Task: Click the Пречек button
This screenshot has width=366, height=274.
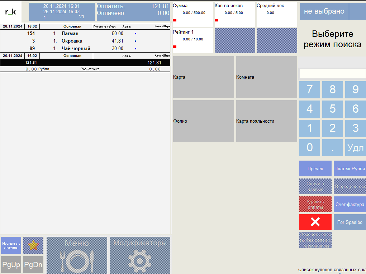Action: pos(315,169)
